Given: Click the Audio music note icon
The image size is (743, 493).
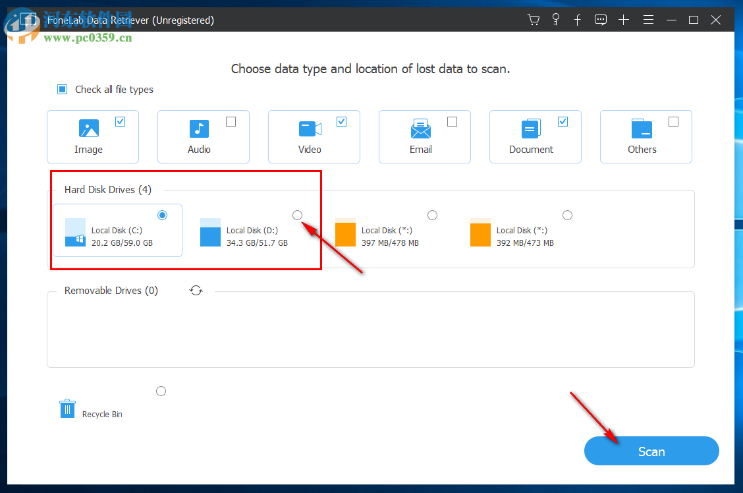Looking at the screenshot, I should pyautogui.click(x=198, y=129).
